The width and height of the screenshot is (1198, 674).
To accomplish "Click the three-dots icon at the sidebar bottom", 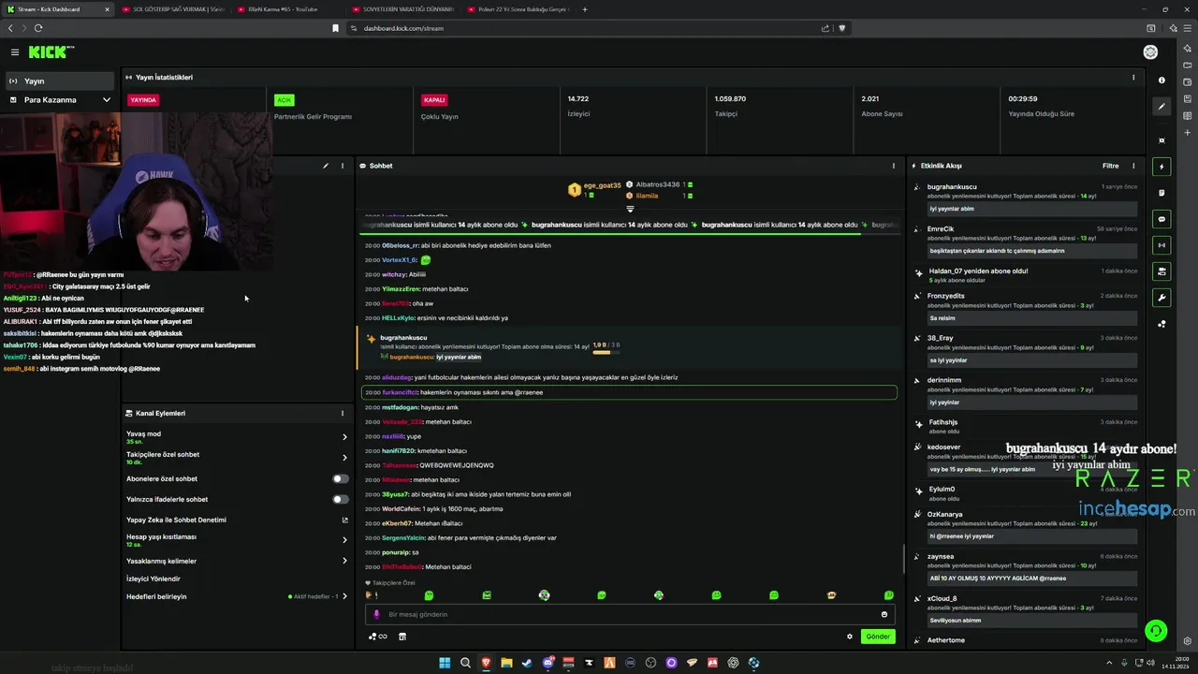I will click(x=1161, y=324).
